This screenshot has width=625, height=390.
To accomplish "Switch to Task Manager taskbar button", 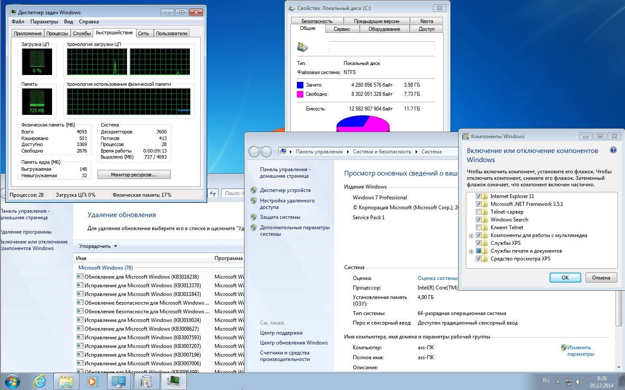I will point(174,381).
